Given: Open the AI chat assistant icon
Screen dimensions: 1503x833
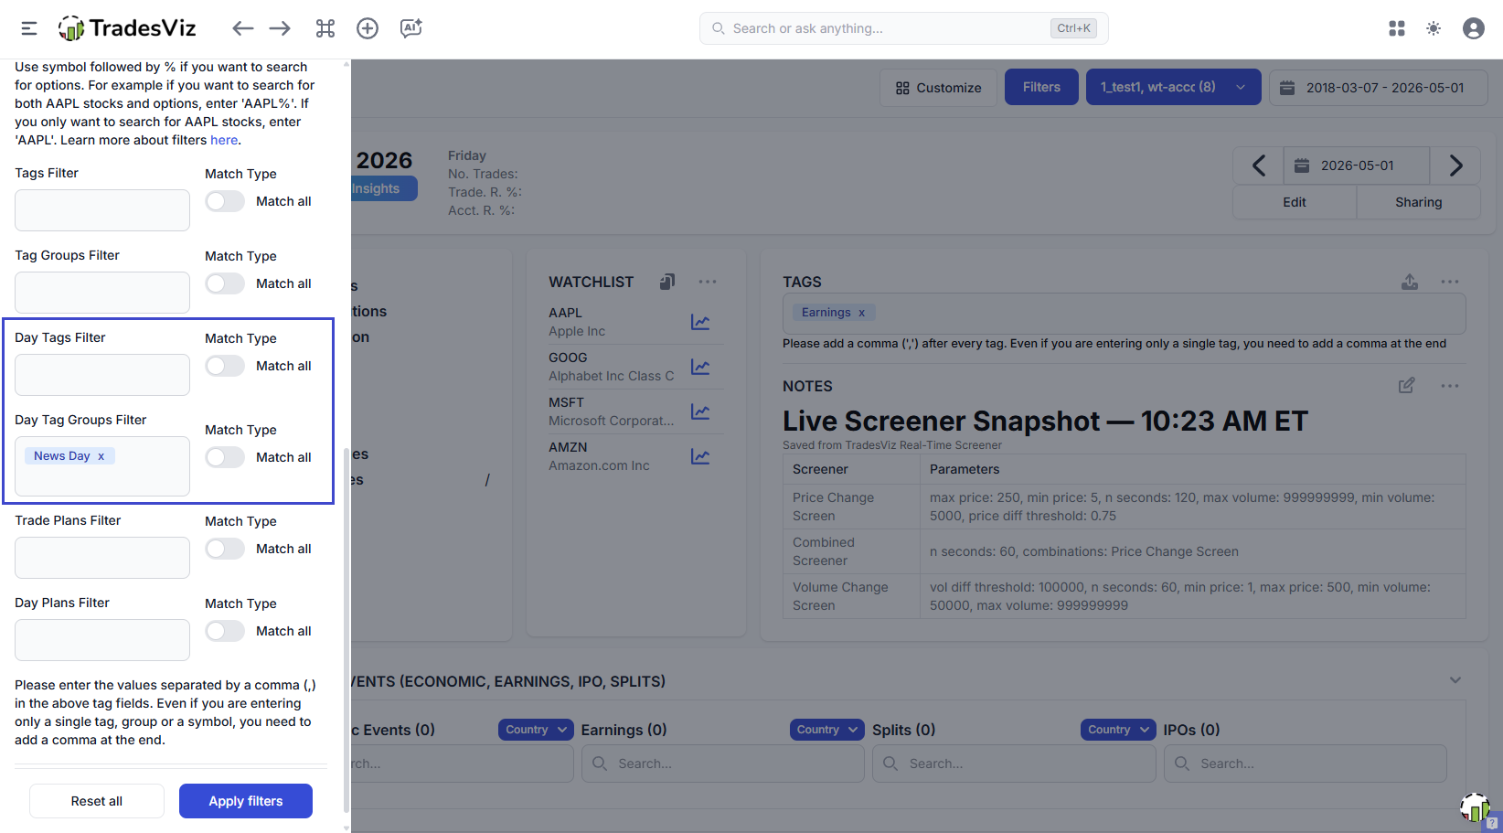Looking at the screenshot, I should [411, 28].
